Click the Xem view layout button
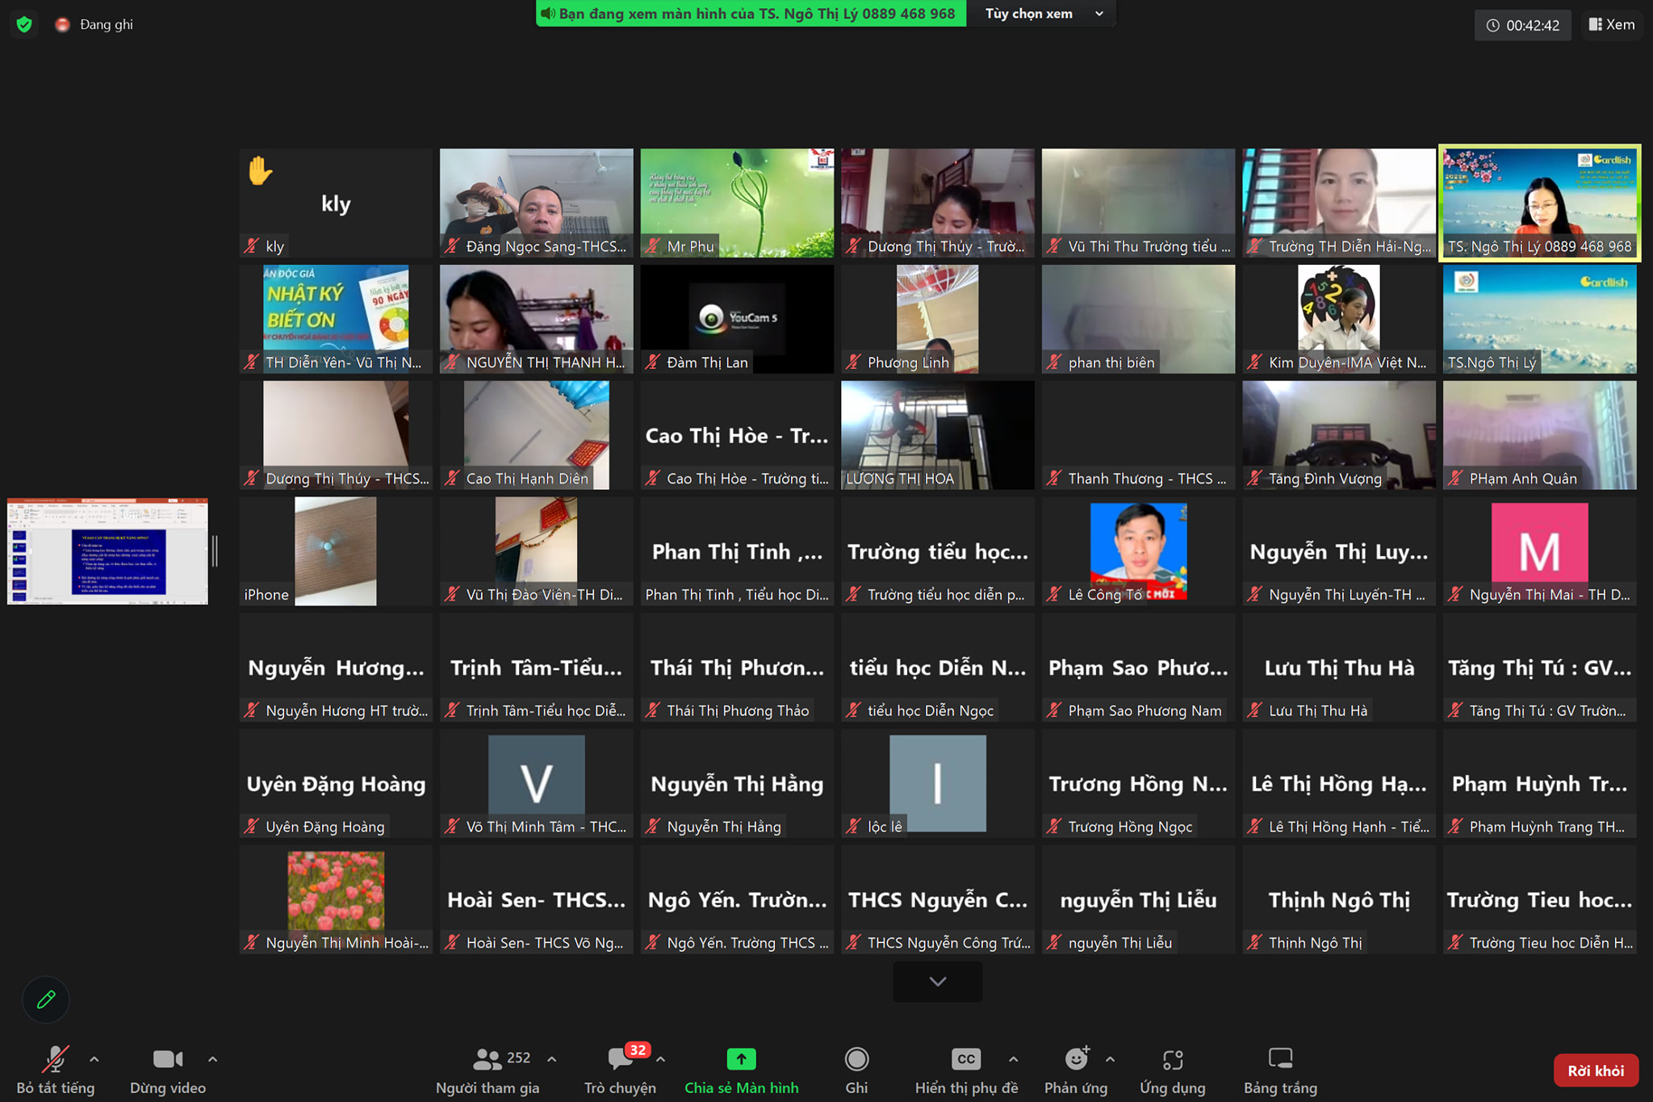This screenshot has width=1653, height=1102. 1612,25
